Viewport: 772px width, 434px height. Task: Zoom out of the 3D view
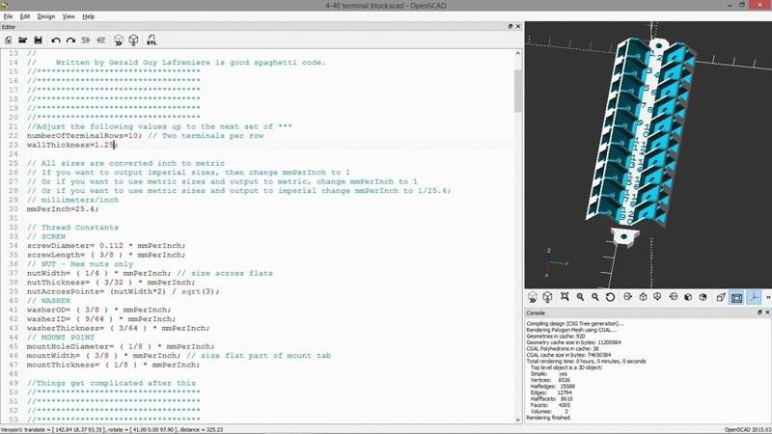594,297
